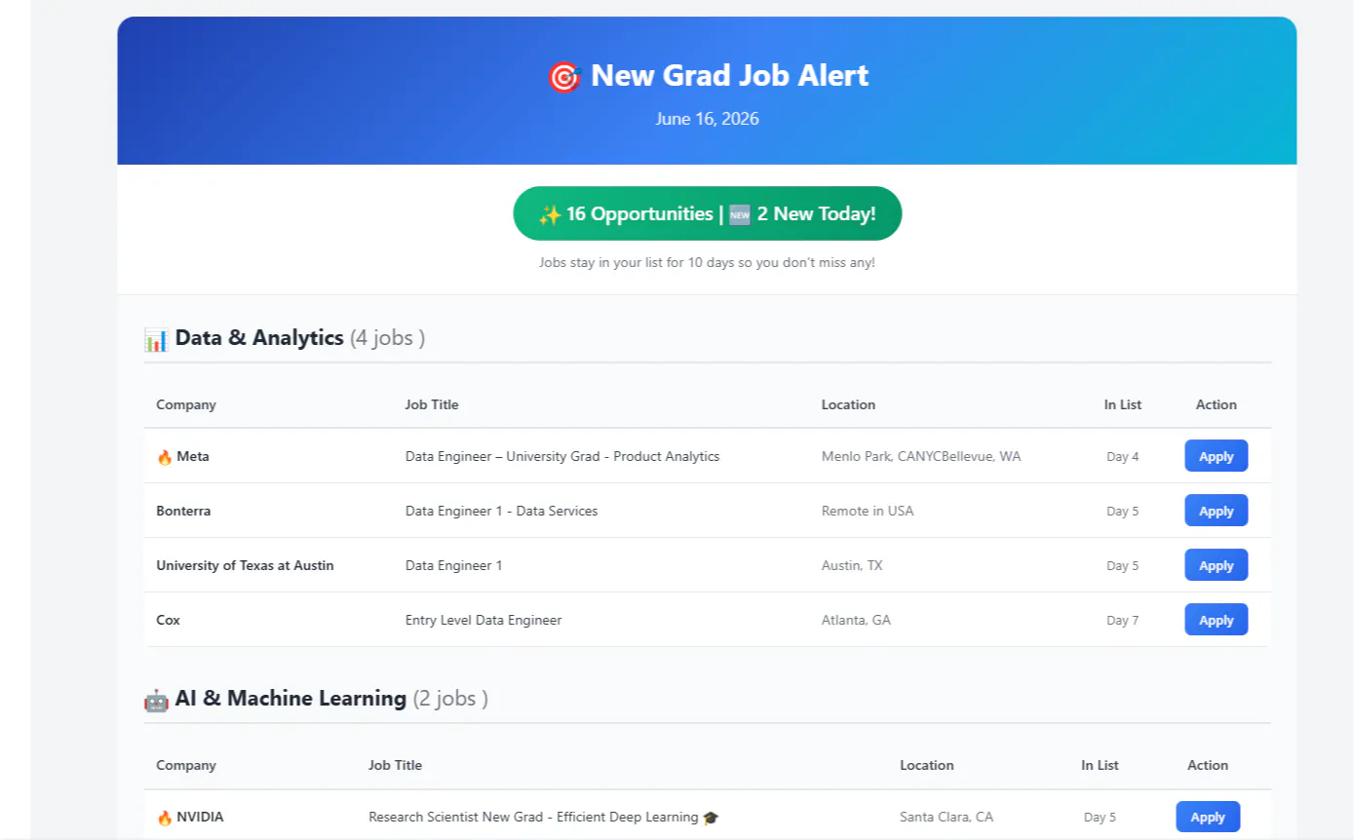Click the AI & Machine Learning Action header
1354x840 pixels.
click(x=1208, y=765)
